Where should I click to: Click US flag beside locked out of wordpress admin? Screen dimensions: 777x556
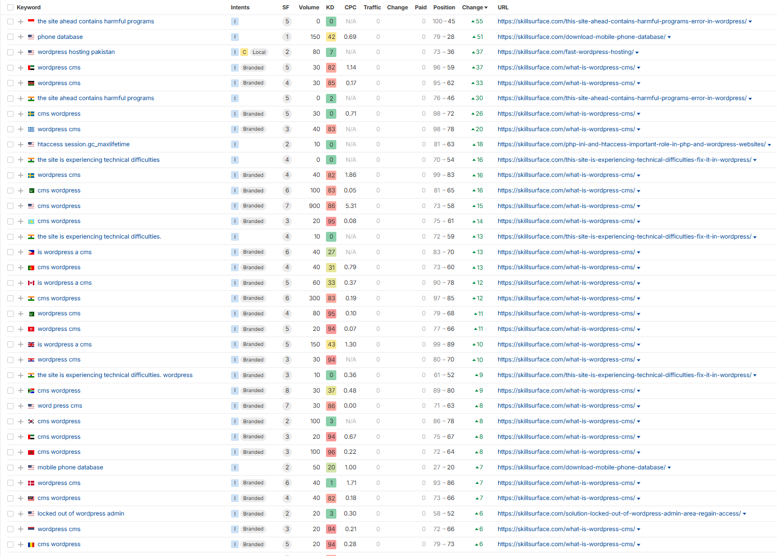point(31,514)
